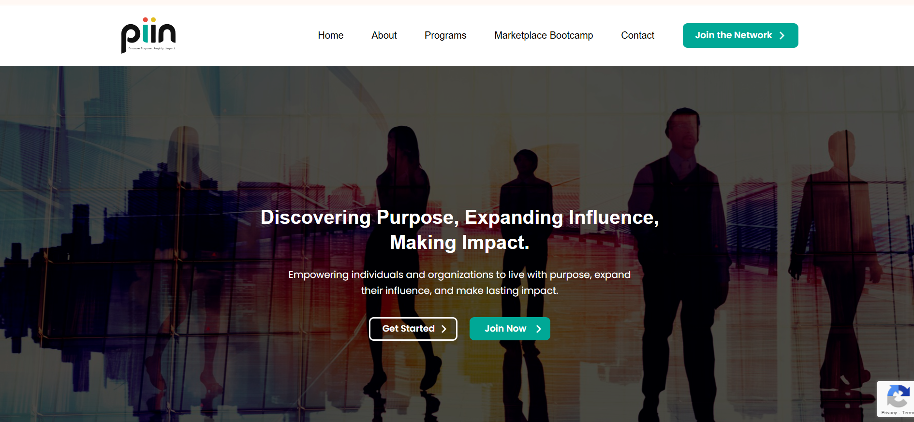The height and width of the screenshot is (422, 914).
Task: Click the Discover Purpose tagline under the logo
Action: 152,48
